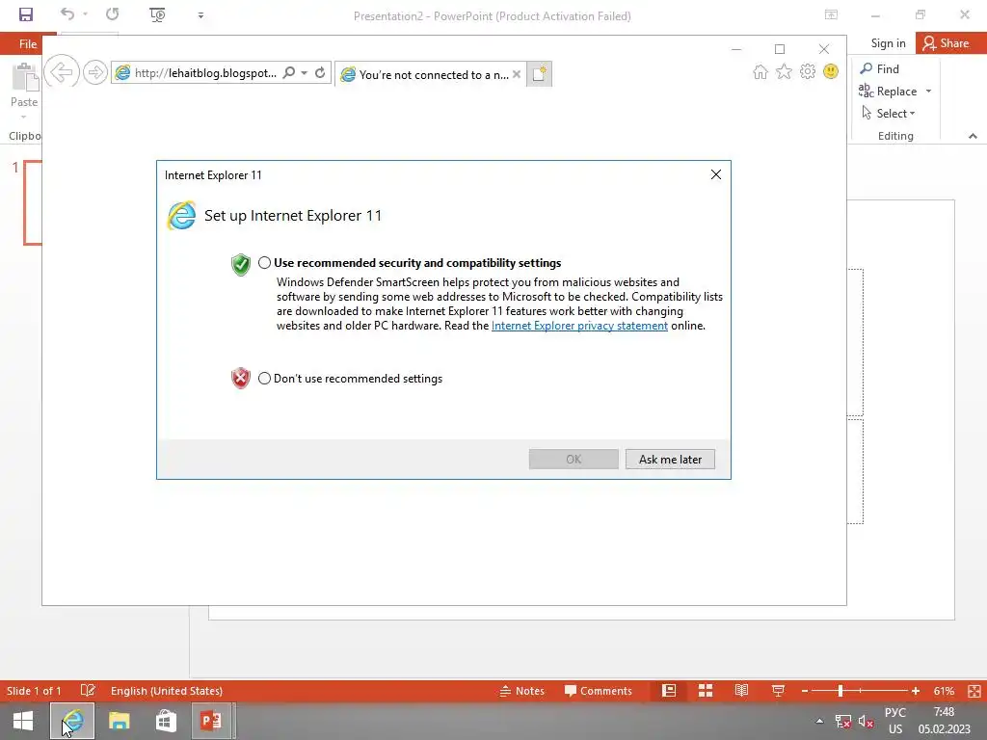Click Internet Explorer taskbar icon
The height and width of the screenshot is (740, 987).
pos(72,721)
